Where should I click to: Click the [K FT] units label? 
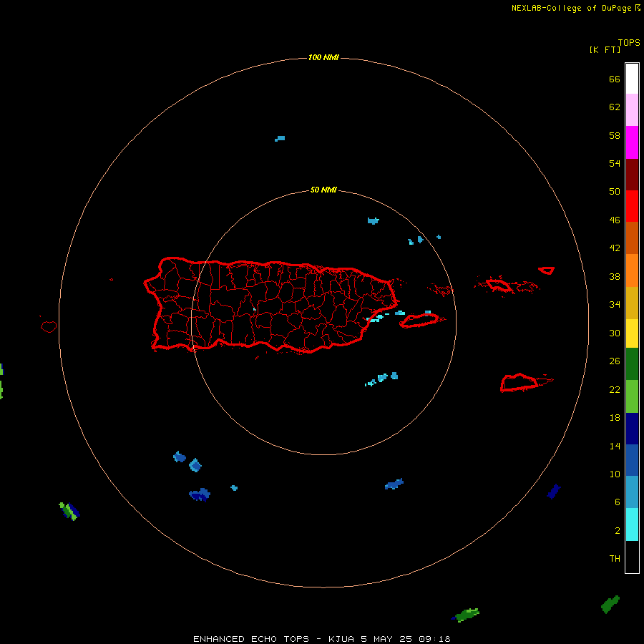[x=605, y=50]
